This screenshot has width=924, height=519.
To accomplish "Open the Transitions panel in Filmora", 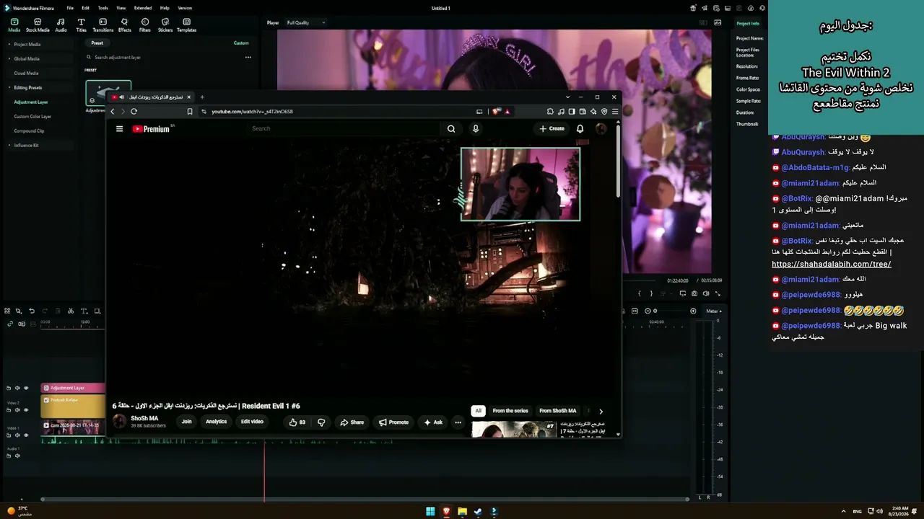I will click(103, 25).
